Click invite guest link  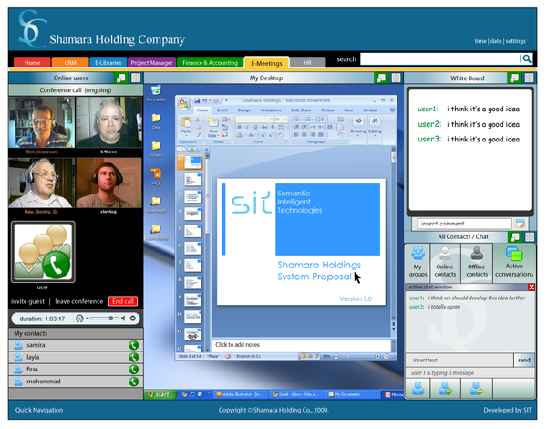pyautogui.click(x=27, y=301)
